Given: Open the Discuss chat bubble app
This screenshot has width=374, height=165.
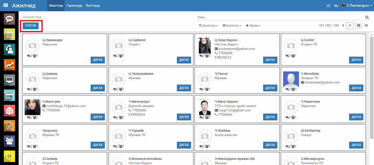Looking at the screenshot, I should coord(9,19).
